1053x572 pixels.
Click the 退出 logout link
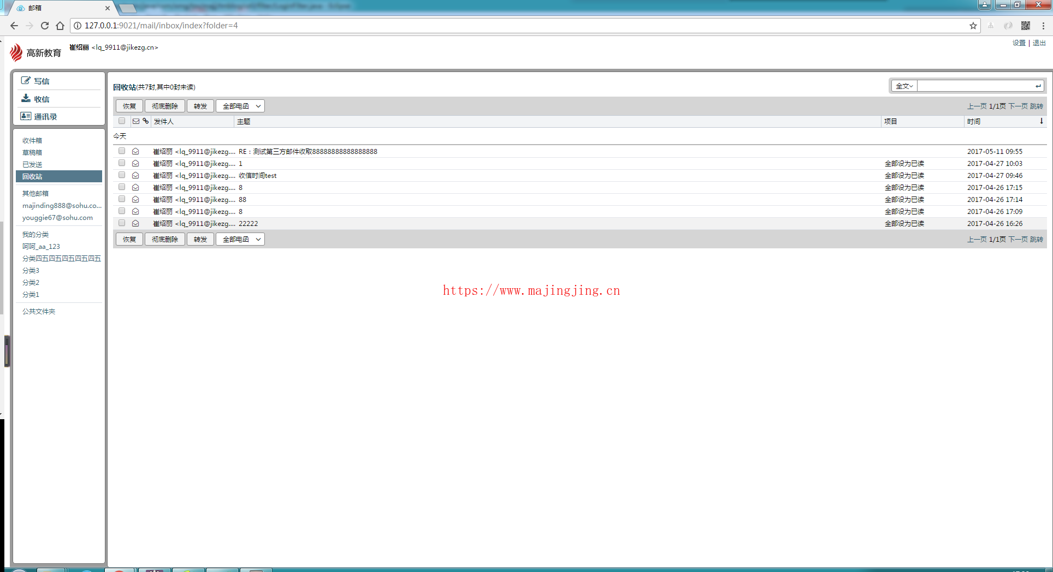1039,43
